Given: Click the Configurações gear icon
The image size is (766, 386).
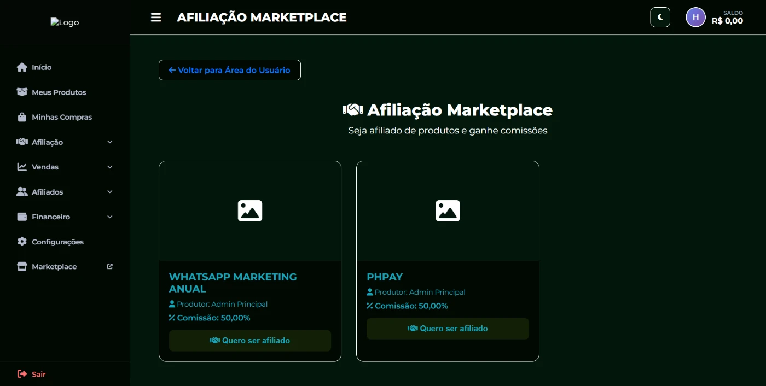Looking at the screenshot, I should [x=22, y=242].
